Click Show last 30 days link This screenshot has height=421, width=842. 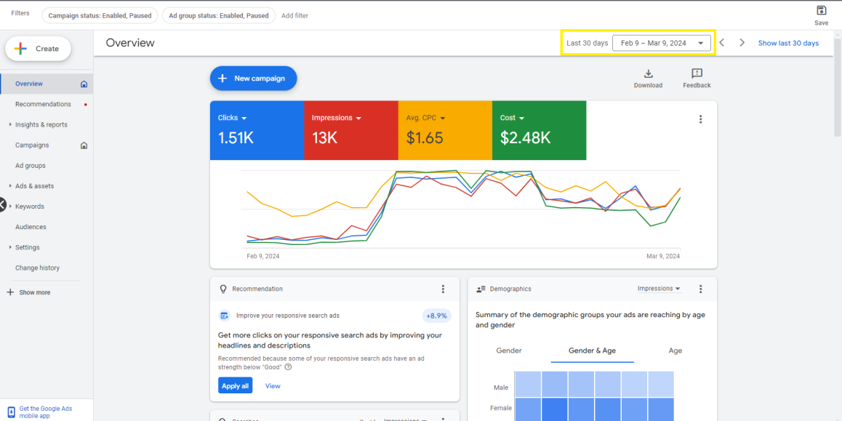(x=788, y=43)
